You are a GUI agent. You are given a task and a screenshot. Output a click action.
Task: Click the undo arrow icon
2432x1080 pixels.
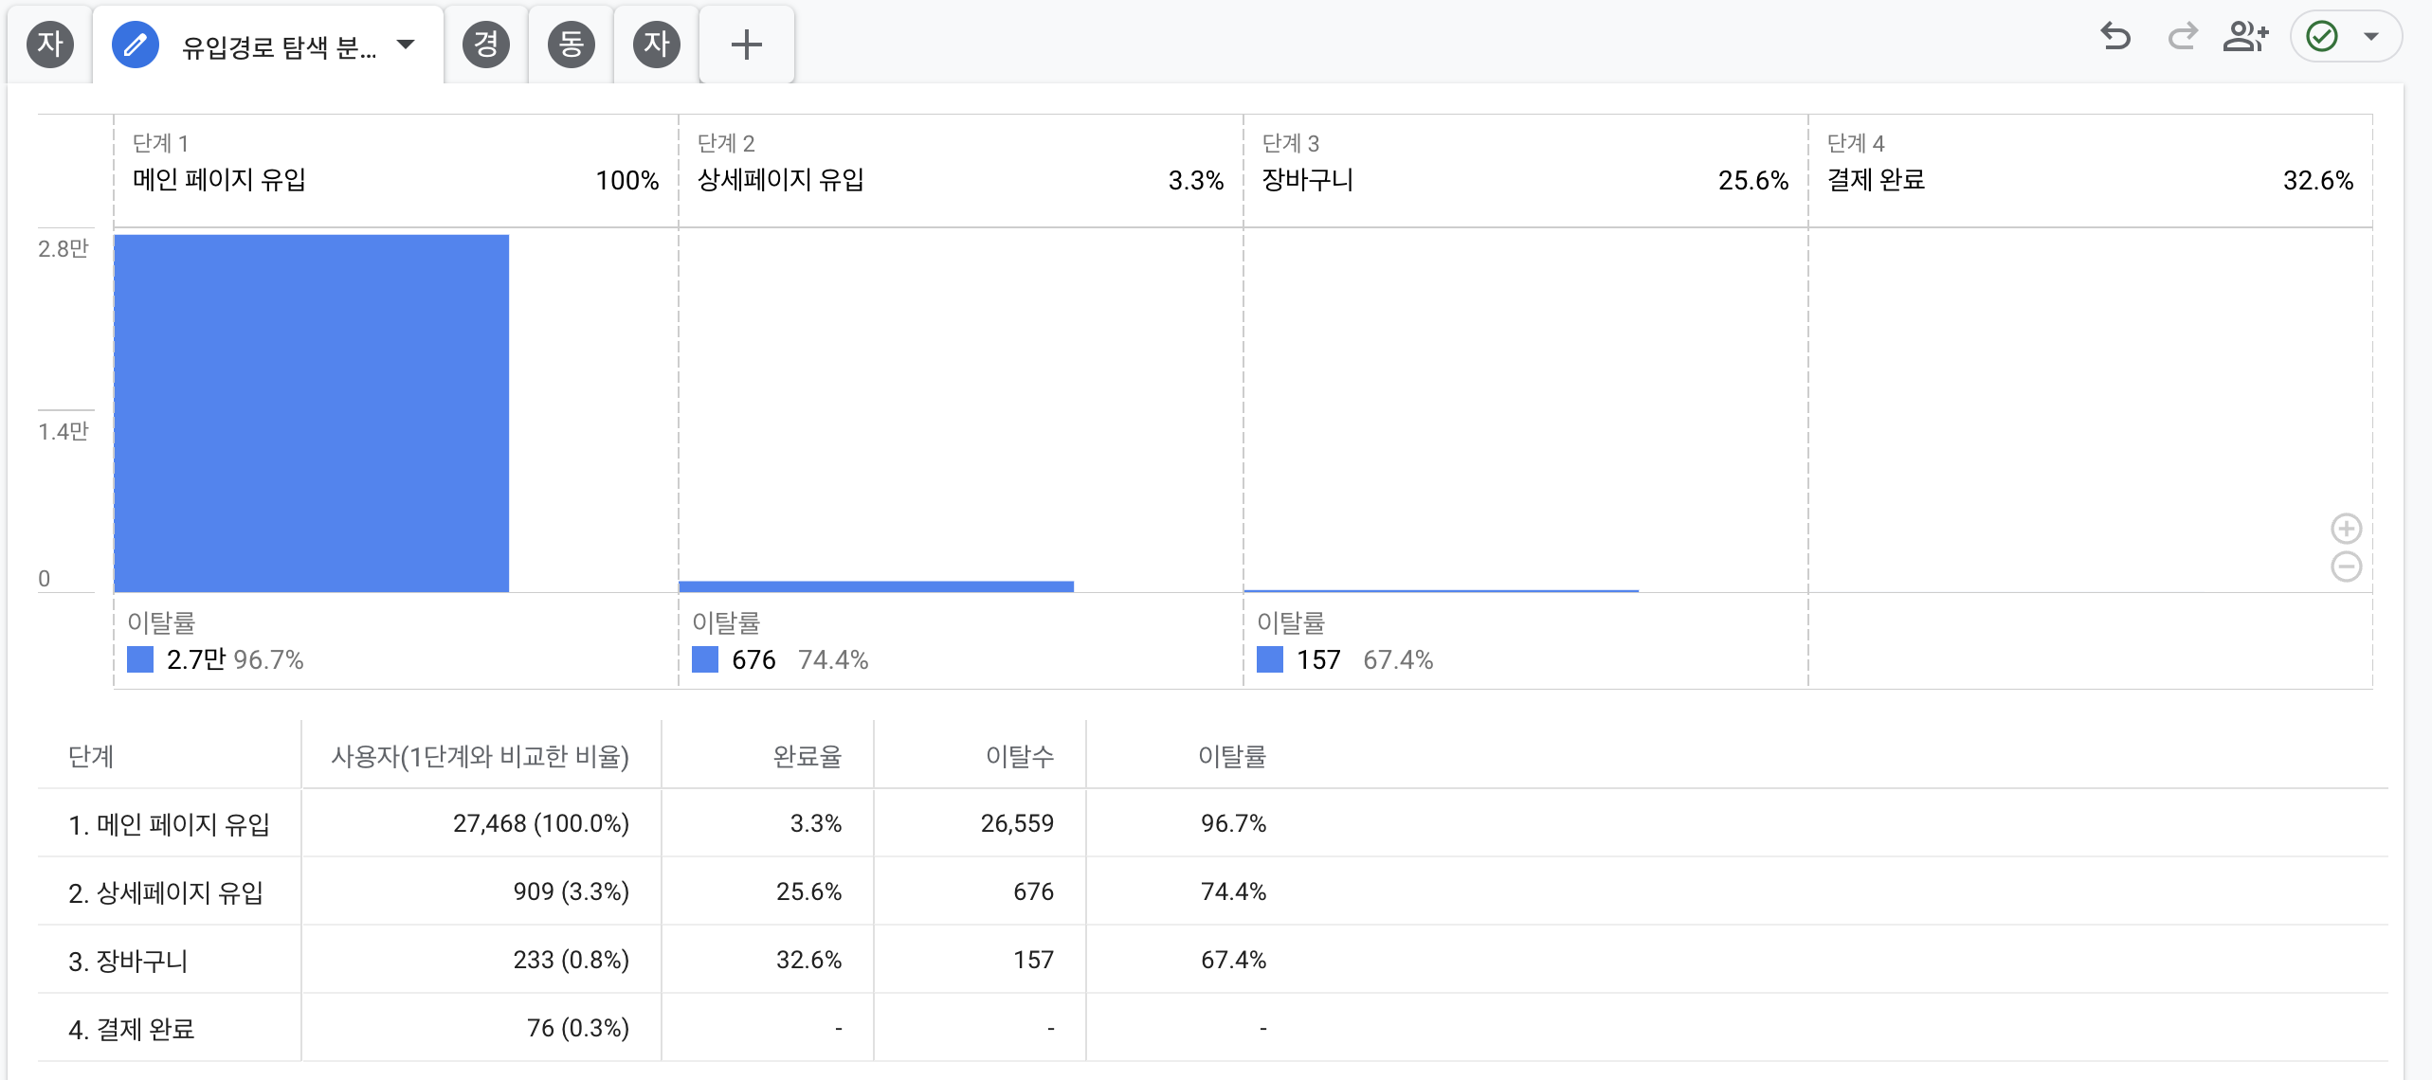click(2115, 37)
